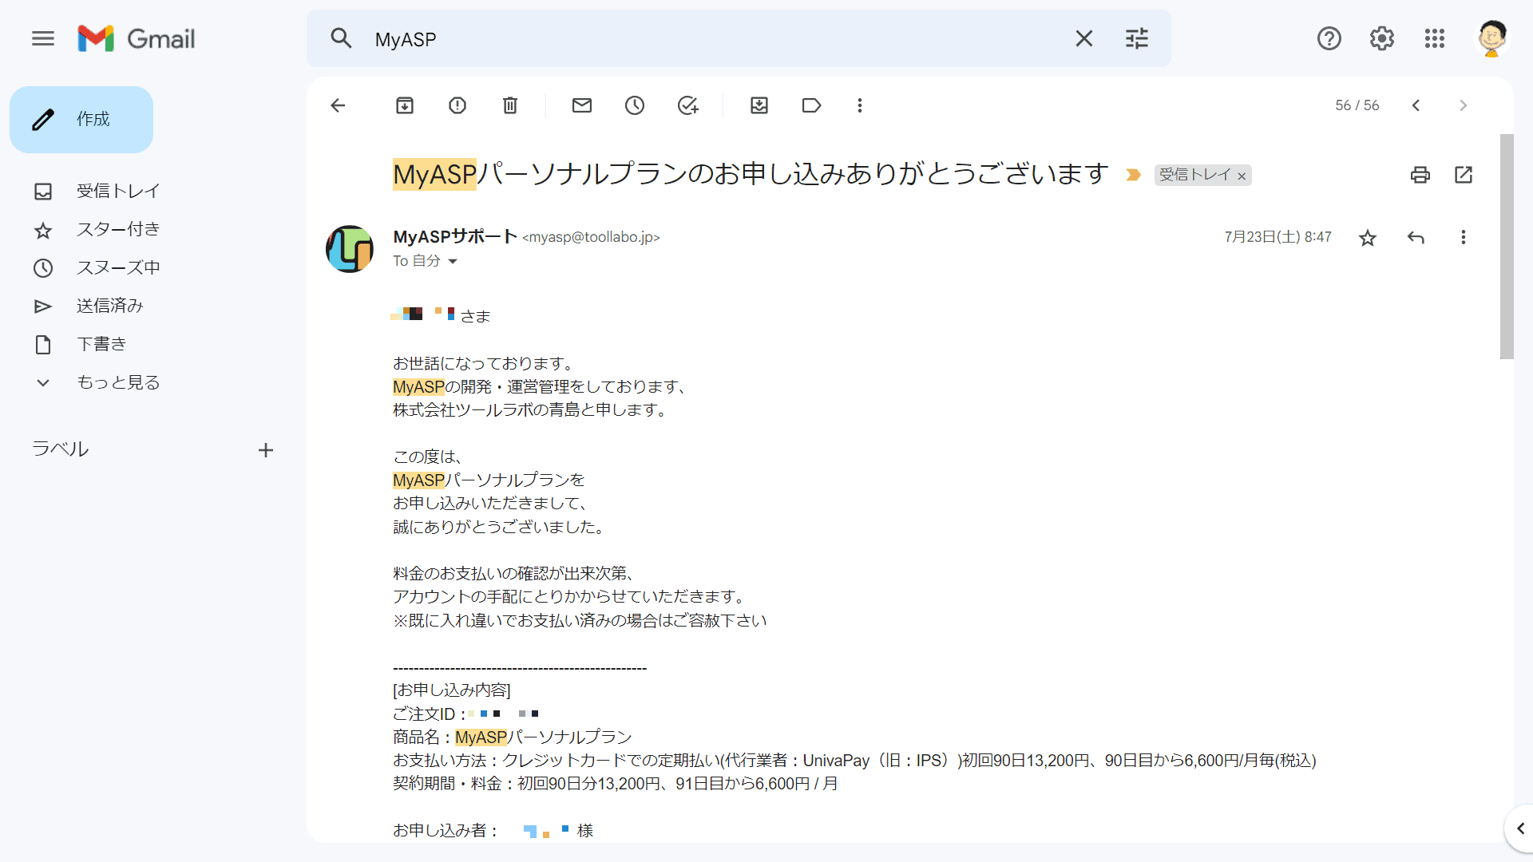Print this email
The image size is (1533, 862).
pyautogui.click(x=1420, y=174)
